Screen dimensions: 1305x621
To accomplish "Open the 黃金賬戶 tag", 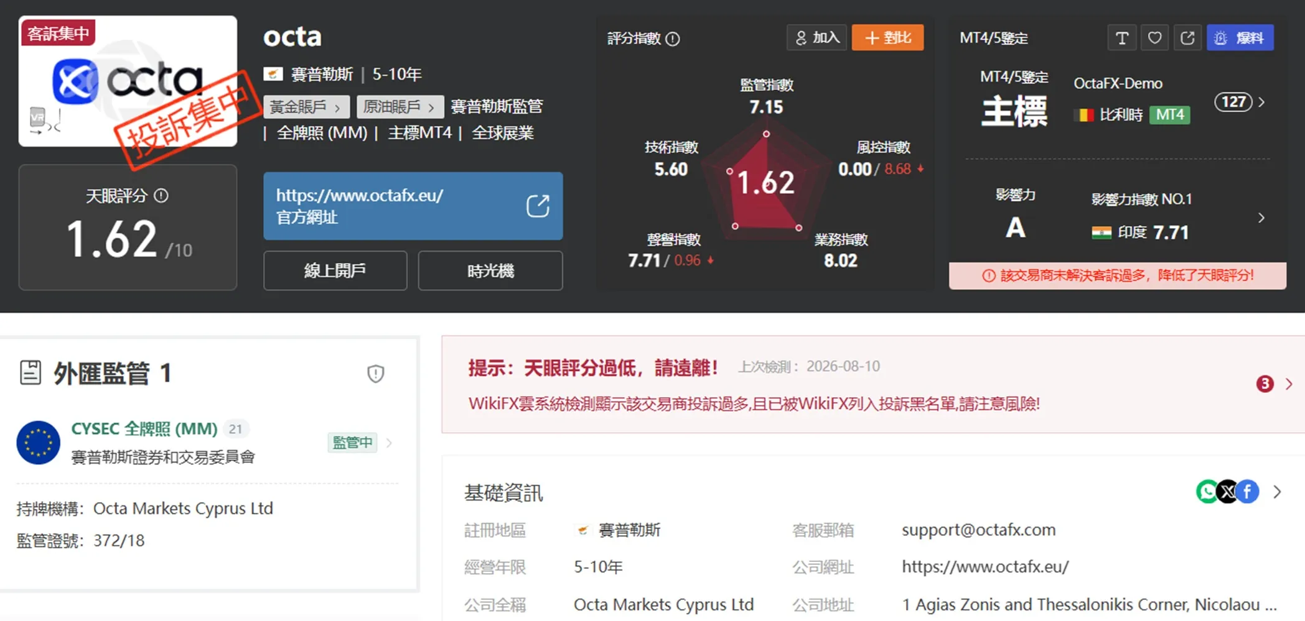I will [x=306, y=107].
